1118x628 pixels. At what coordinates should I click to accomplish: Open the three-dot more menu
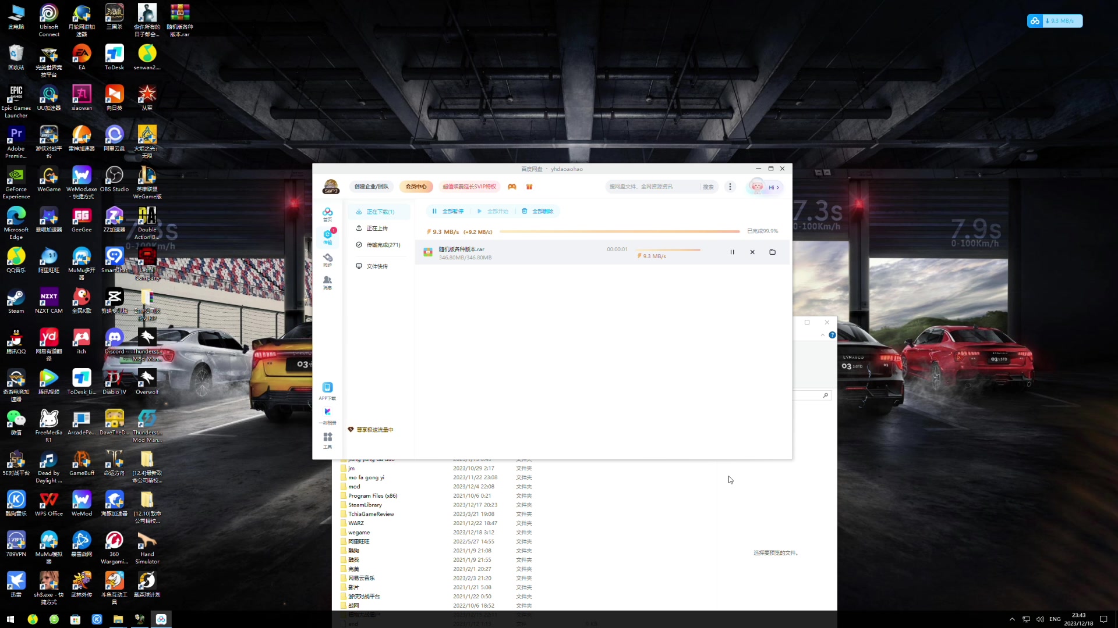tap(730, 187)
